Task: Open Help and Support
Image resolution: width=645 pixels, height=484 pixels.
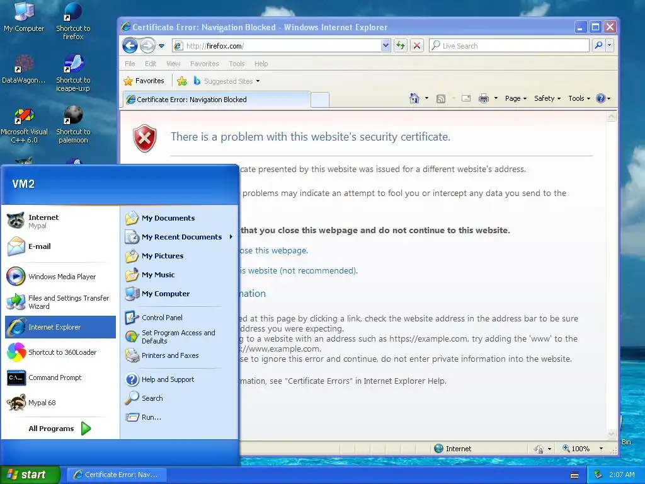Action: pyautogui.click(x=180, y=379)
